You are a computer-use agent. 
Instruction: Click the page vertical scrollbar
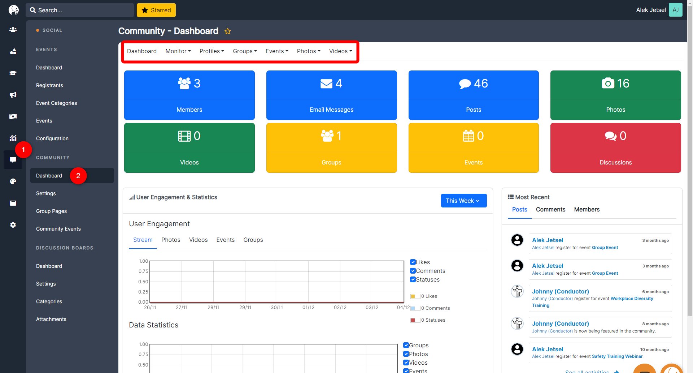coord(690,161)
